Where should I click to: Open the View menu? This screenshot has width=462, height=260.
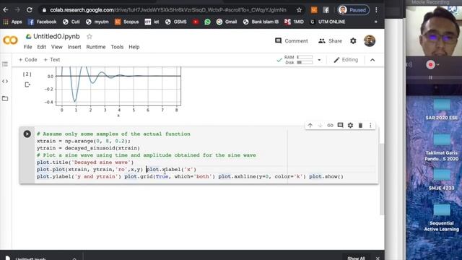pos(57,47)
